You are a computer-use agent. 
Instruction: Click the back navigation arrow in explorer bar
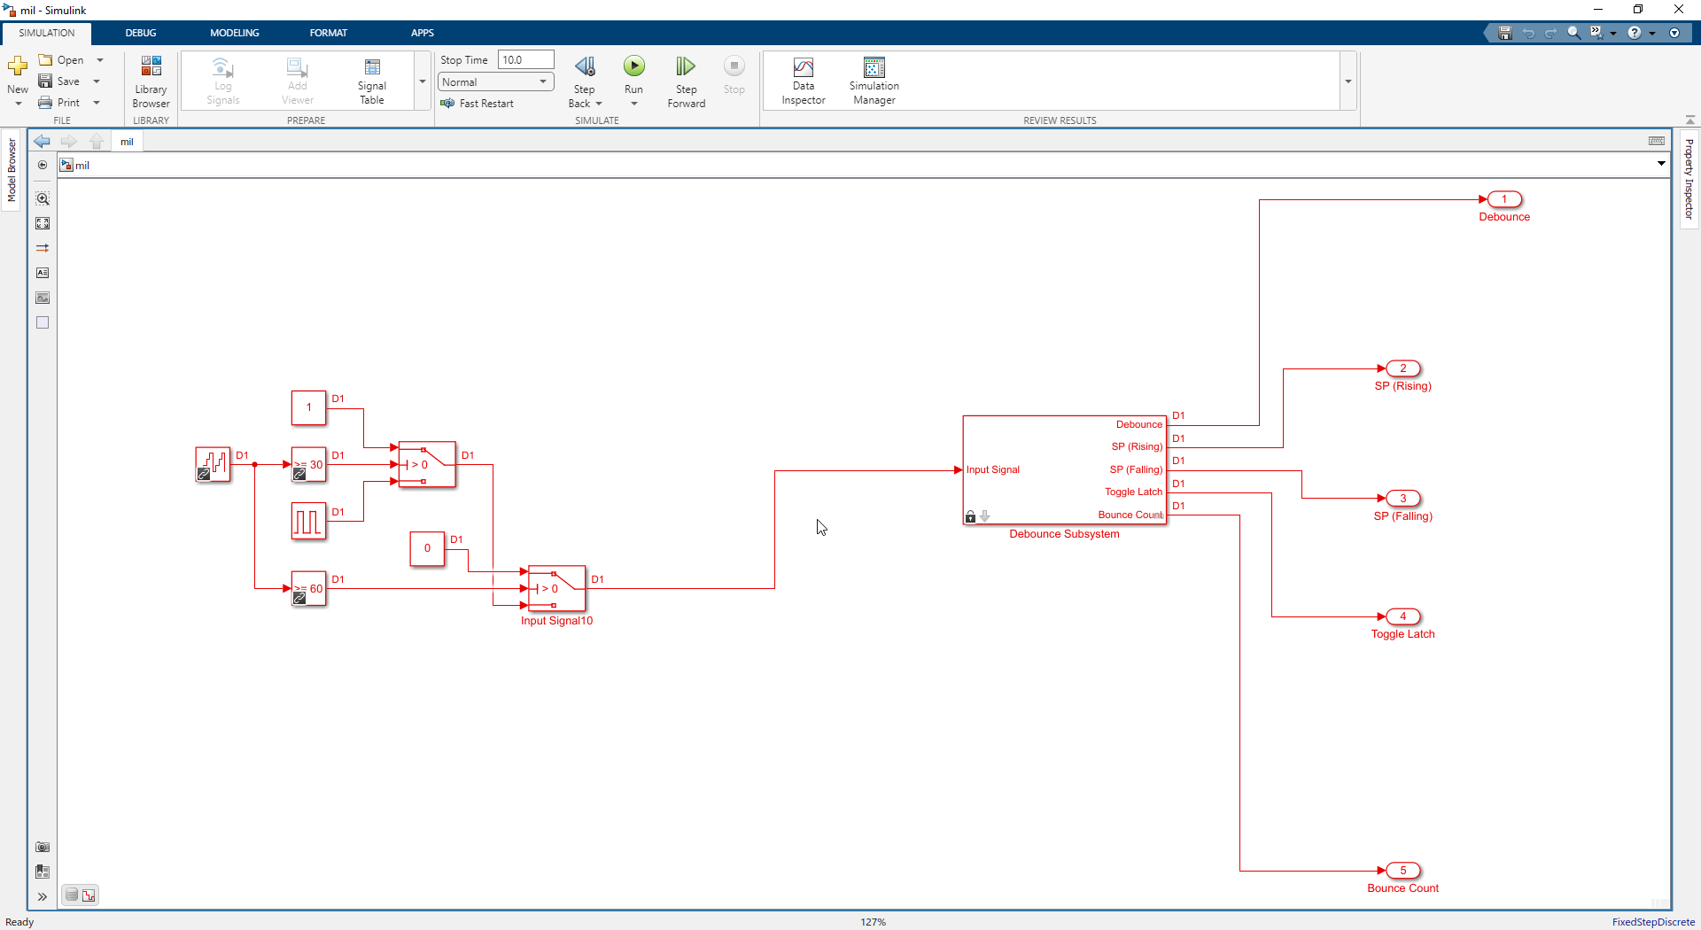pos(42,142)
